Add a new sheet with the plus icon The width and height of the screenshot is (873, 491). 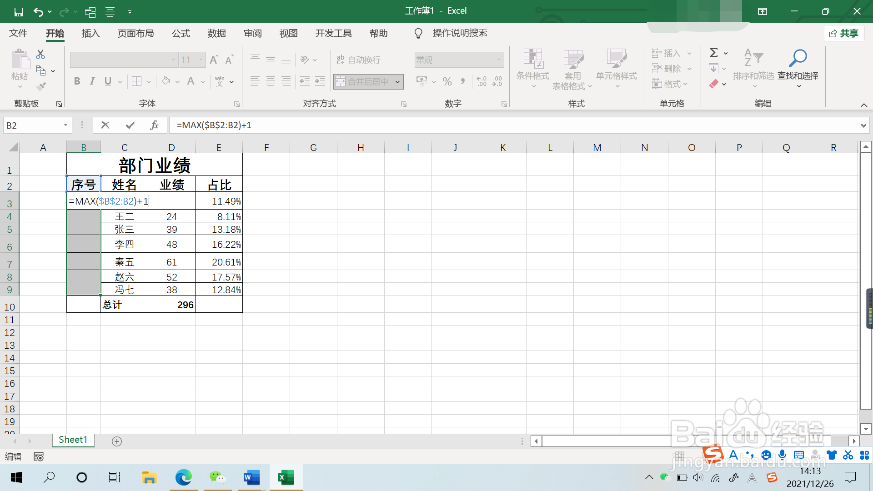coord(117,441)
